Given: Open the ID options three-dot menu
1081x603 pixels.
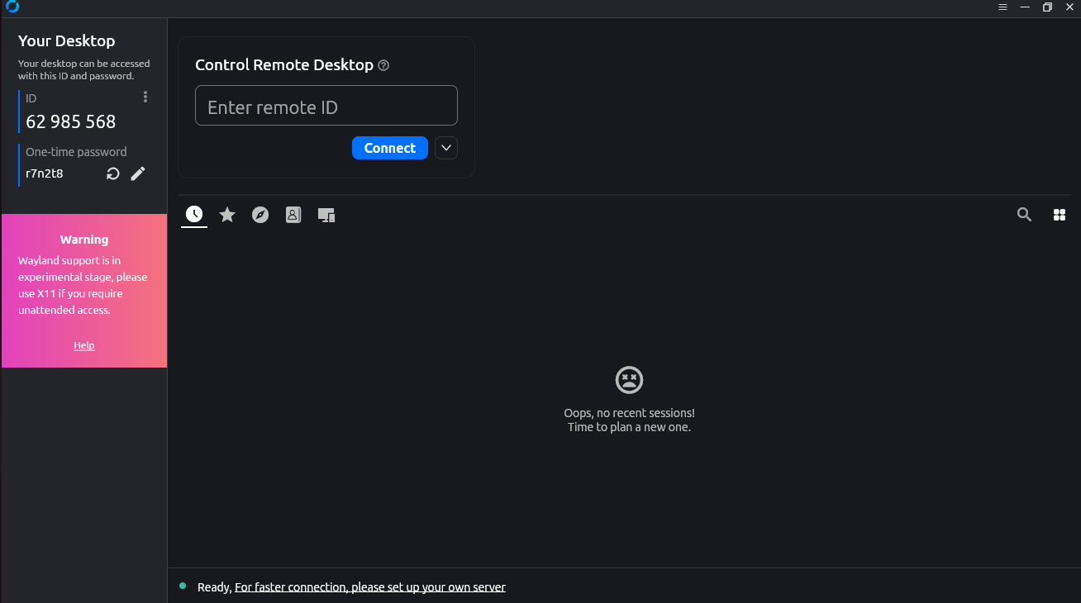Looking at the screenshot, I should 145,97.
